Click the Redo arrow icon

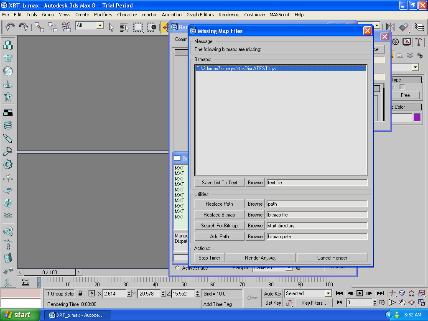click(23, 27)
